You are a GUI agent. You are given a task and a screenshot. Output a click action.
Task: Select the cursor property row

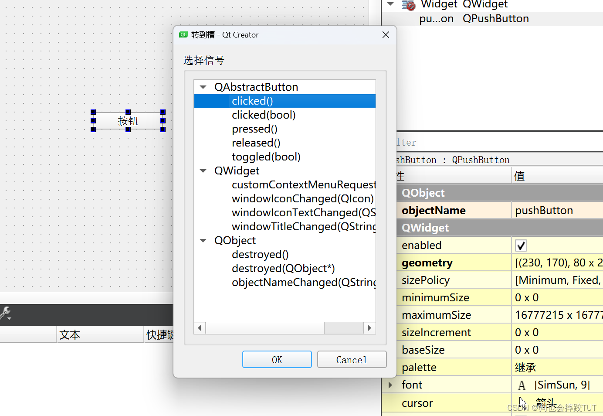pyautogui.click(x=492, y=403)
